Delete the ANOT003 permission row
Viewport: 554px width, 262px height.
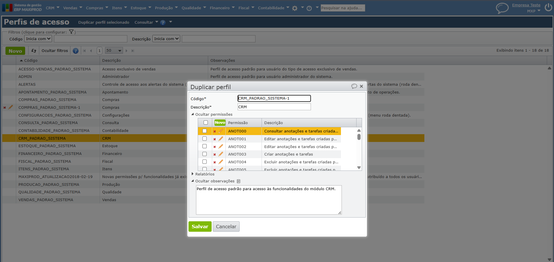(x=214, y=154)
